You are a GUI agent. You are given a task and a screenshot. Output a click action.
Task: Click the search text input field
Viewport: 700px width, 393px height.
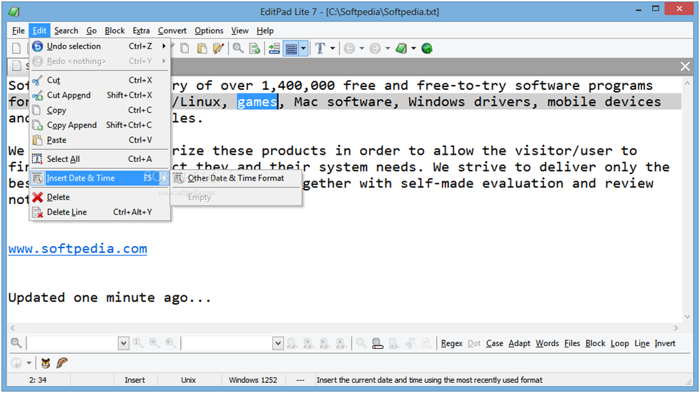[x=72, y=343]
